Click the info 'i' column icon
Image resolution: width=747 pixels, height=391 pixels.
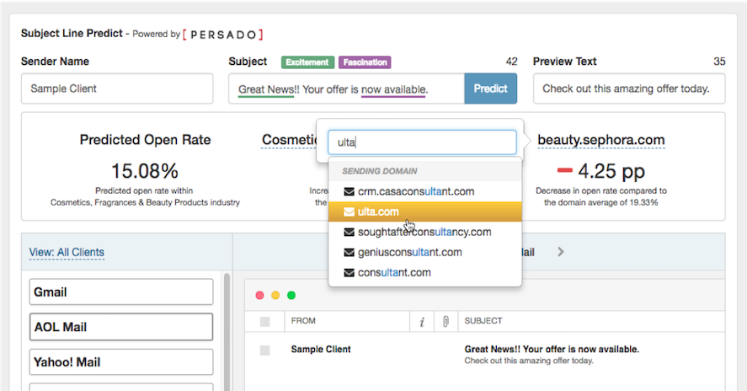coord(422,323)
